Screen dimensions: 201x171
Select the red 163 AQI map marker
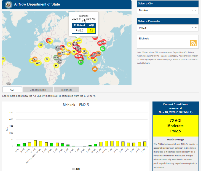coord(104,42)
